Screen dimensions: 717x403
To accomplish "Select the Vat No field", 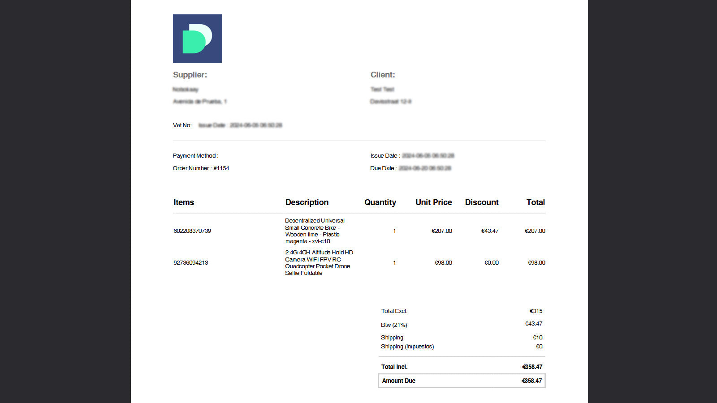I will click(181, 125).
